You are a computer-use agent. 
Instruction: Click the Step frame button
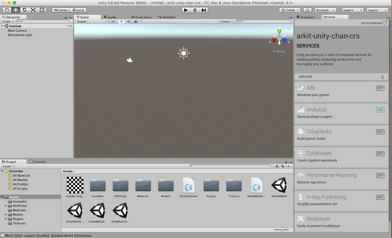(204, 10)
